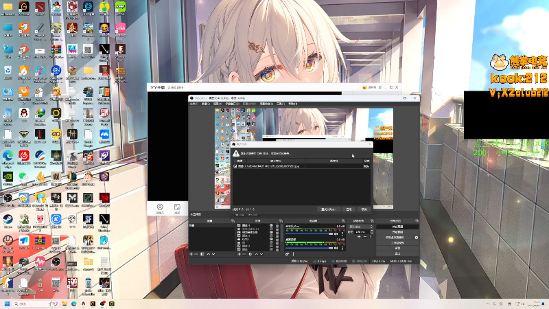Click transition duration stepper arrows

pos(372,232)
